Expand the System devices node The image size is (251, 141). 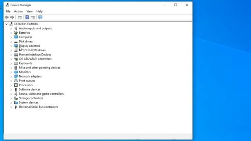pyautogui.click(x=11, y=103)
